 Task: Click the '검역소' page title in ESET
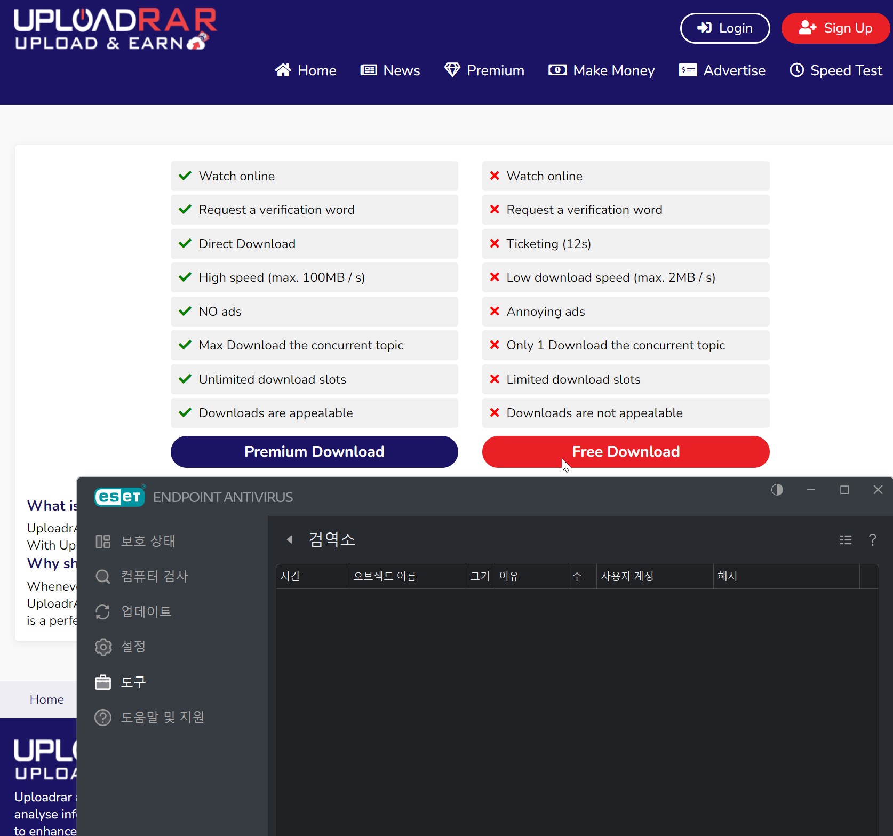coord(332,539)
